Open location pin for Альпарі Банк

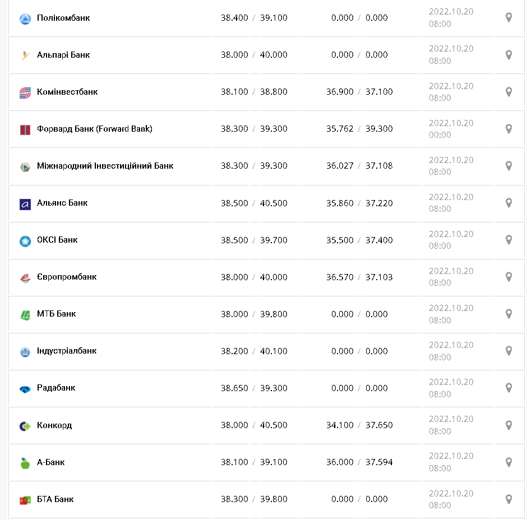pyautogui.click(x=508, y=55)
